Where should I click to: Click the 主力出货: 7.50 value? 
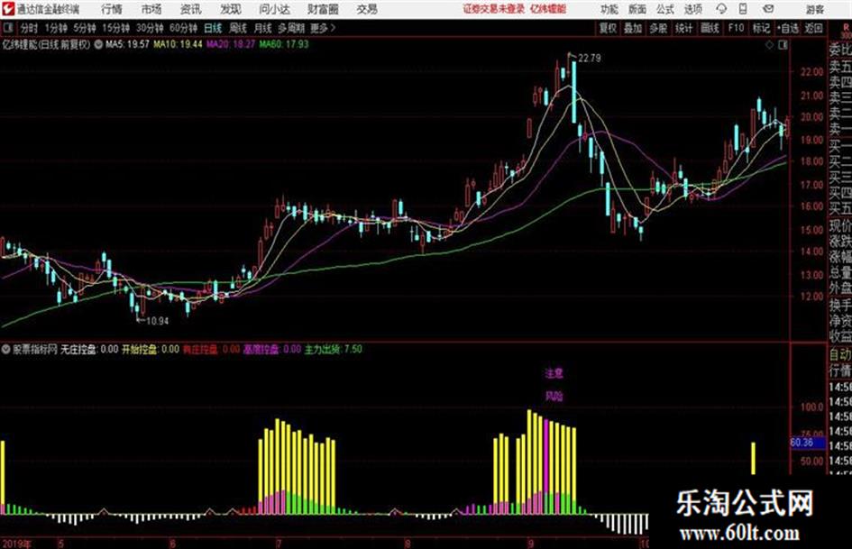pos(333,349)
